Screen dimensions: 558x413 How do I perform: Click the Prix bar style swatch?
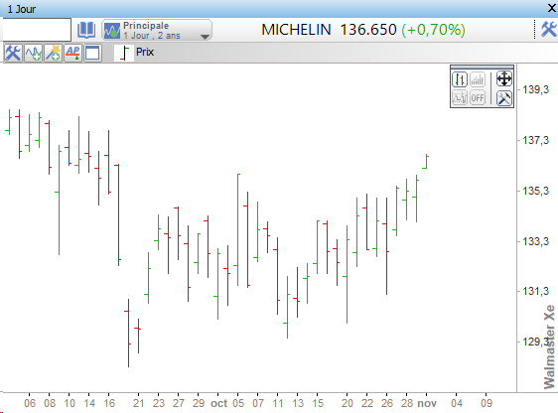[124, 53]
